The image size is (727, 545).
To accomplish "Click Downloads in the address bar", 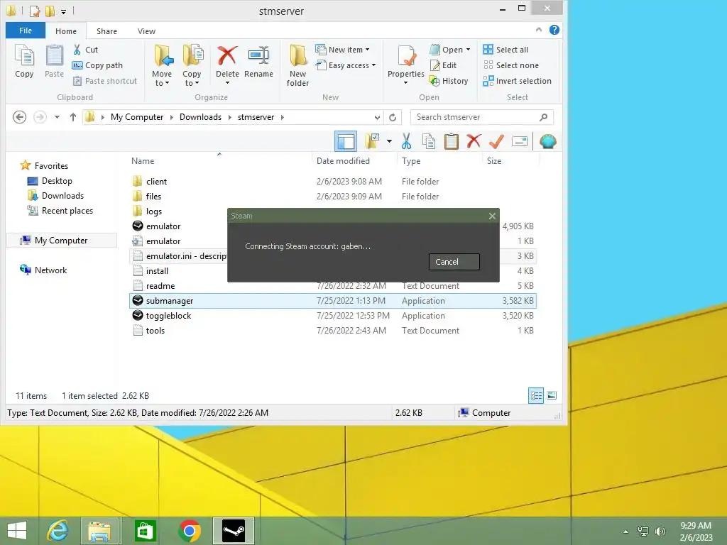I will (200, 117).
